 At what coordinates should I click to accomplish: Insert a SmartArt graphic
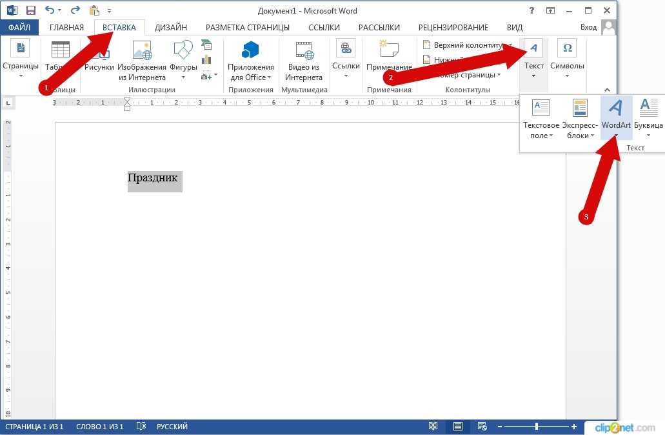[206, 45]
